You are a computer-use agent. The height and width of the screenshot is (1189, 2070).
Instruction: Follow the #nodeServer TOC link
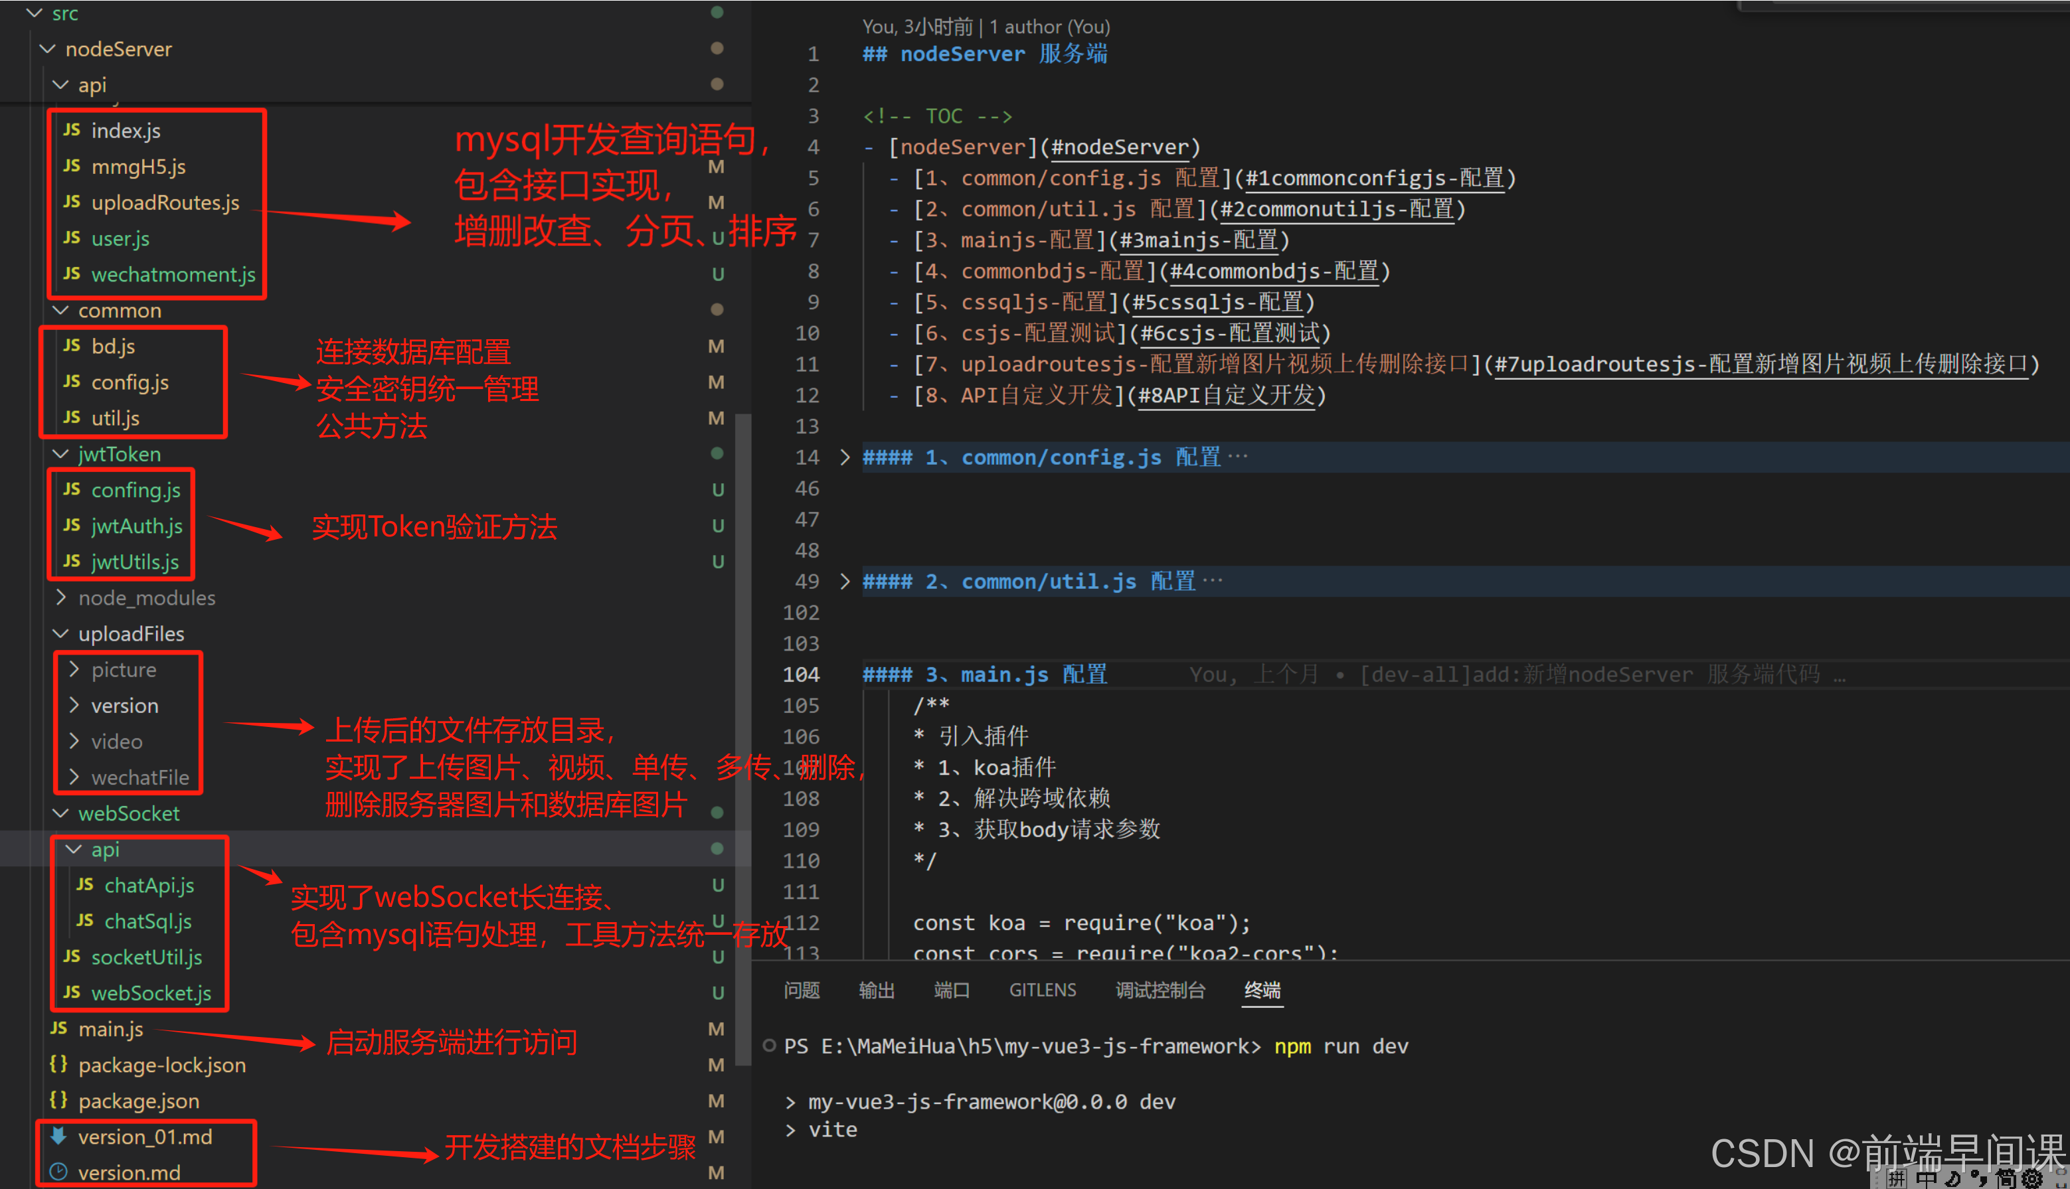point(1119,148)
